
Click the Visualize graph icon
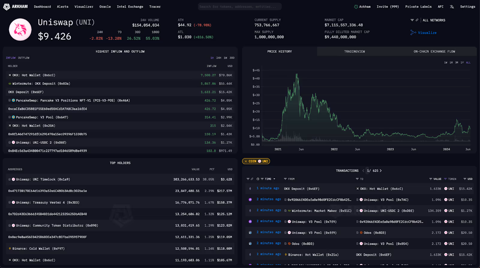[413, 33]
